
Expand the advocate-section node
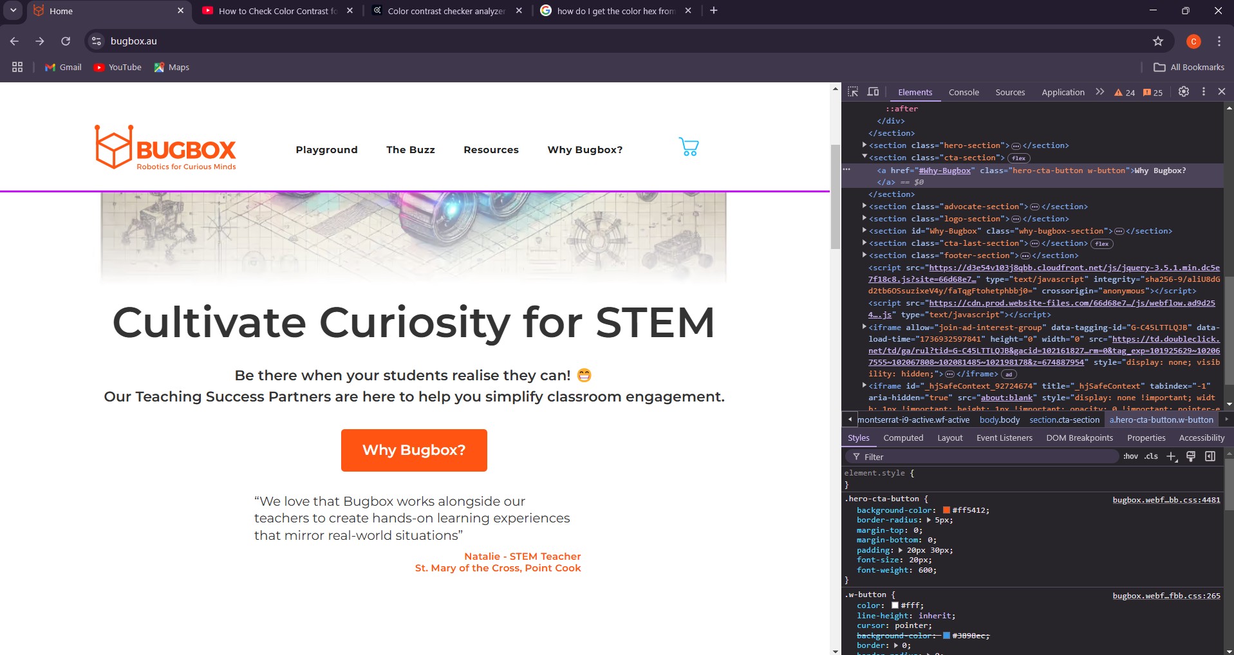tap(865, 207)
